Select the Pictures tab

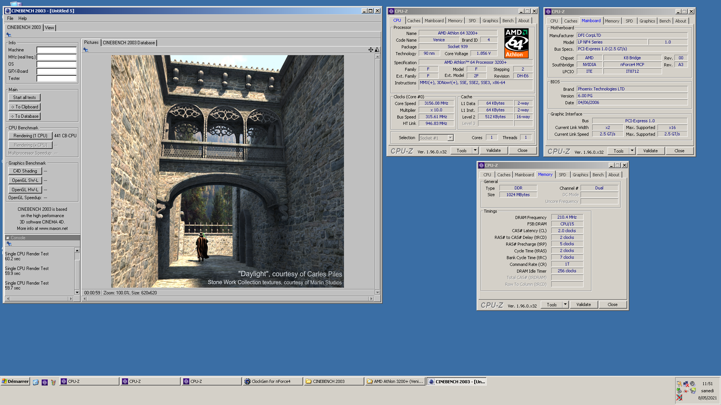[91, 42]
